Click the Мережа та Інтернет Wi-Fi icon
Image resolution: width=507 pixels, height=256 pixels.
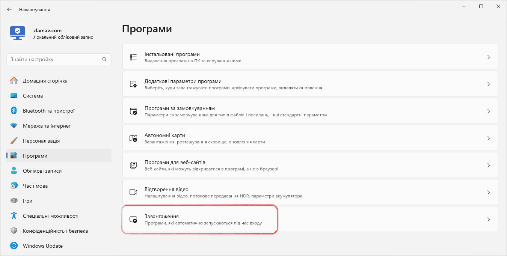14,126
